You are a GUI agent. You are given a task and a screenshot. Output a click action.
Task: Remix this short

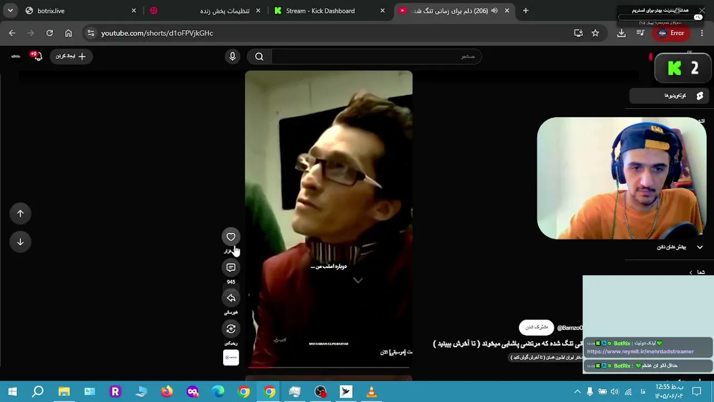(x=231, y=329)
